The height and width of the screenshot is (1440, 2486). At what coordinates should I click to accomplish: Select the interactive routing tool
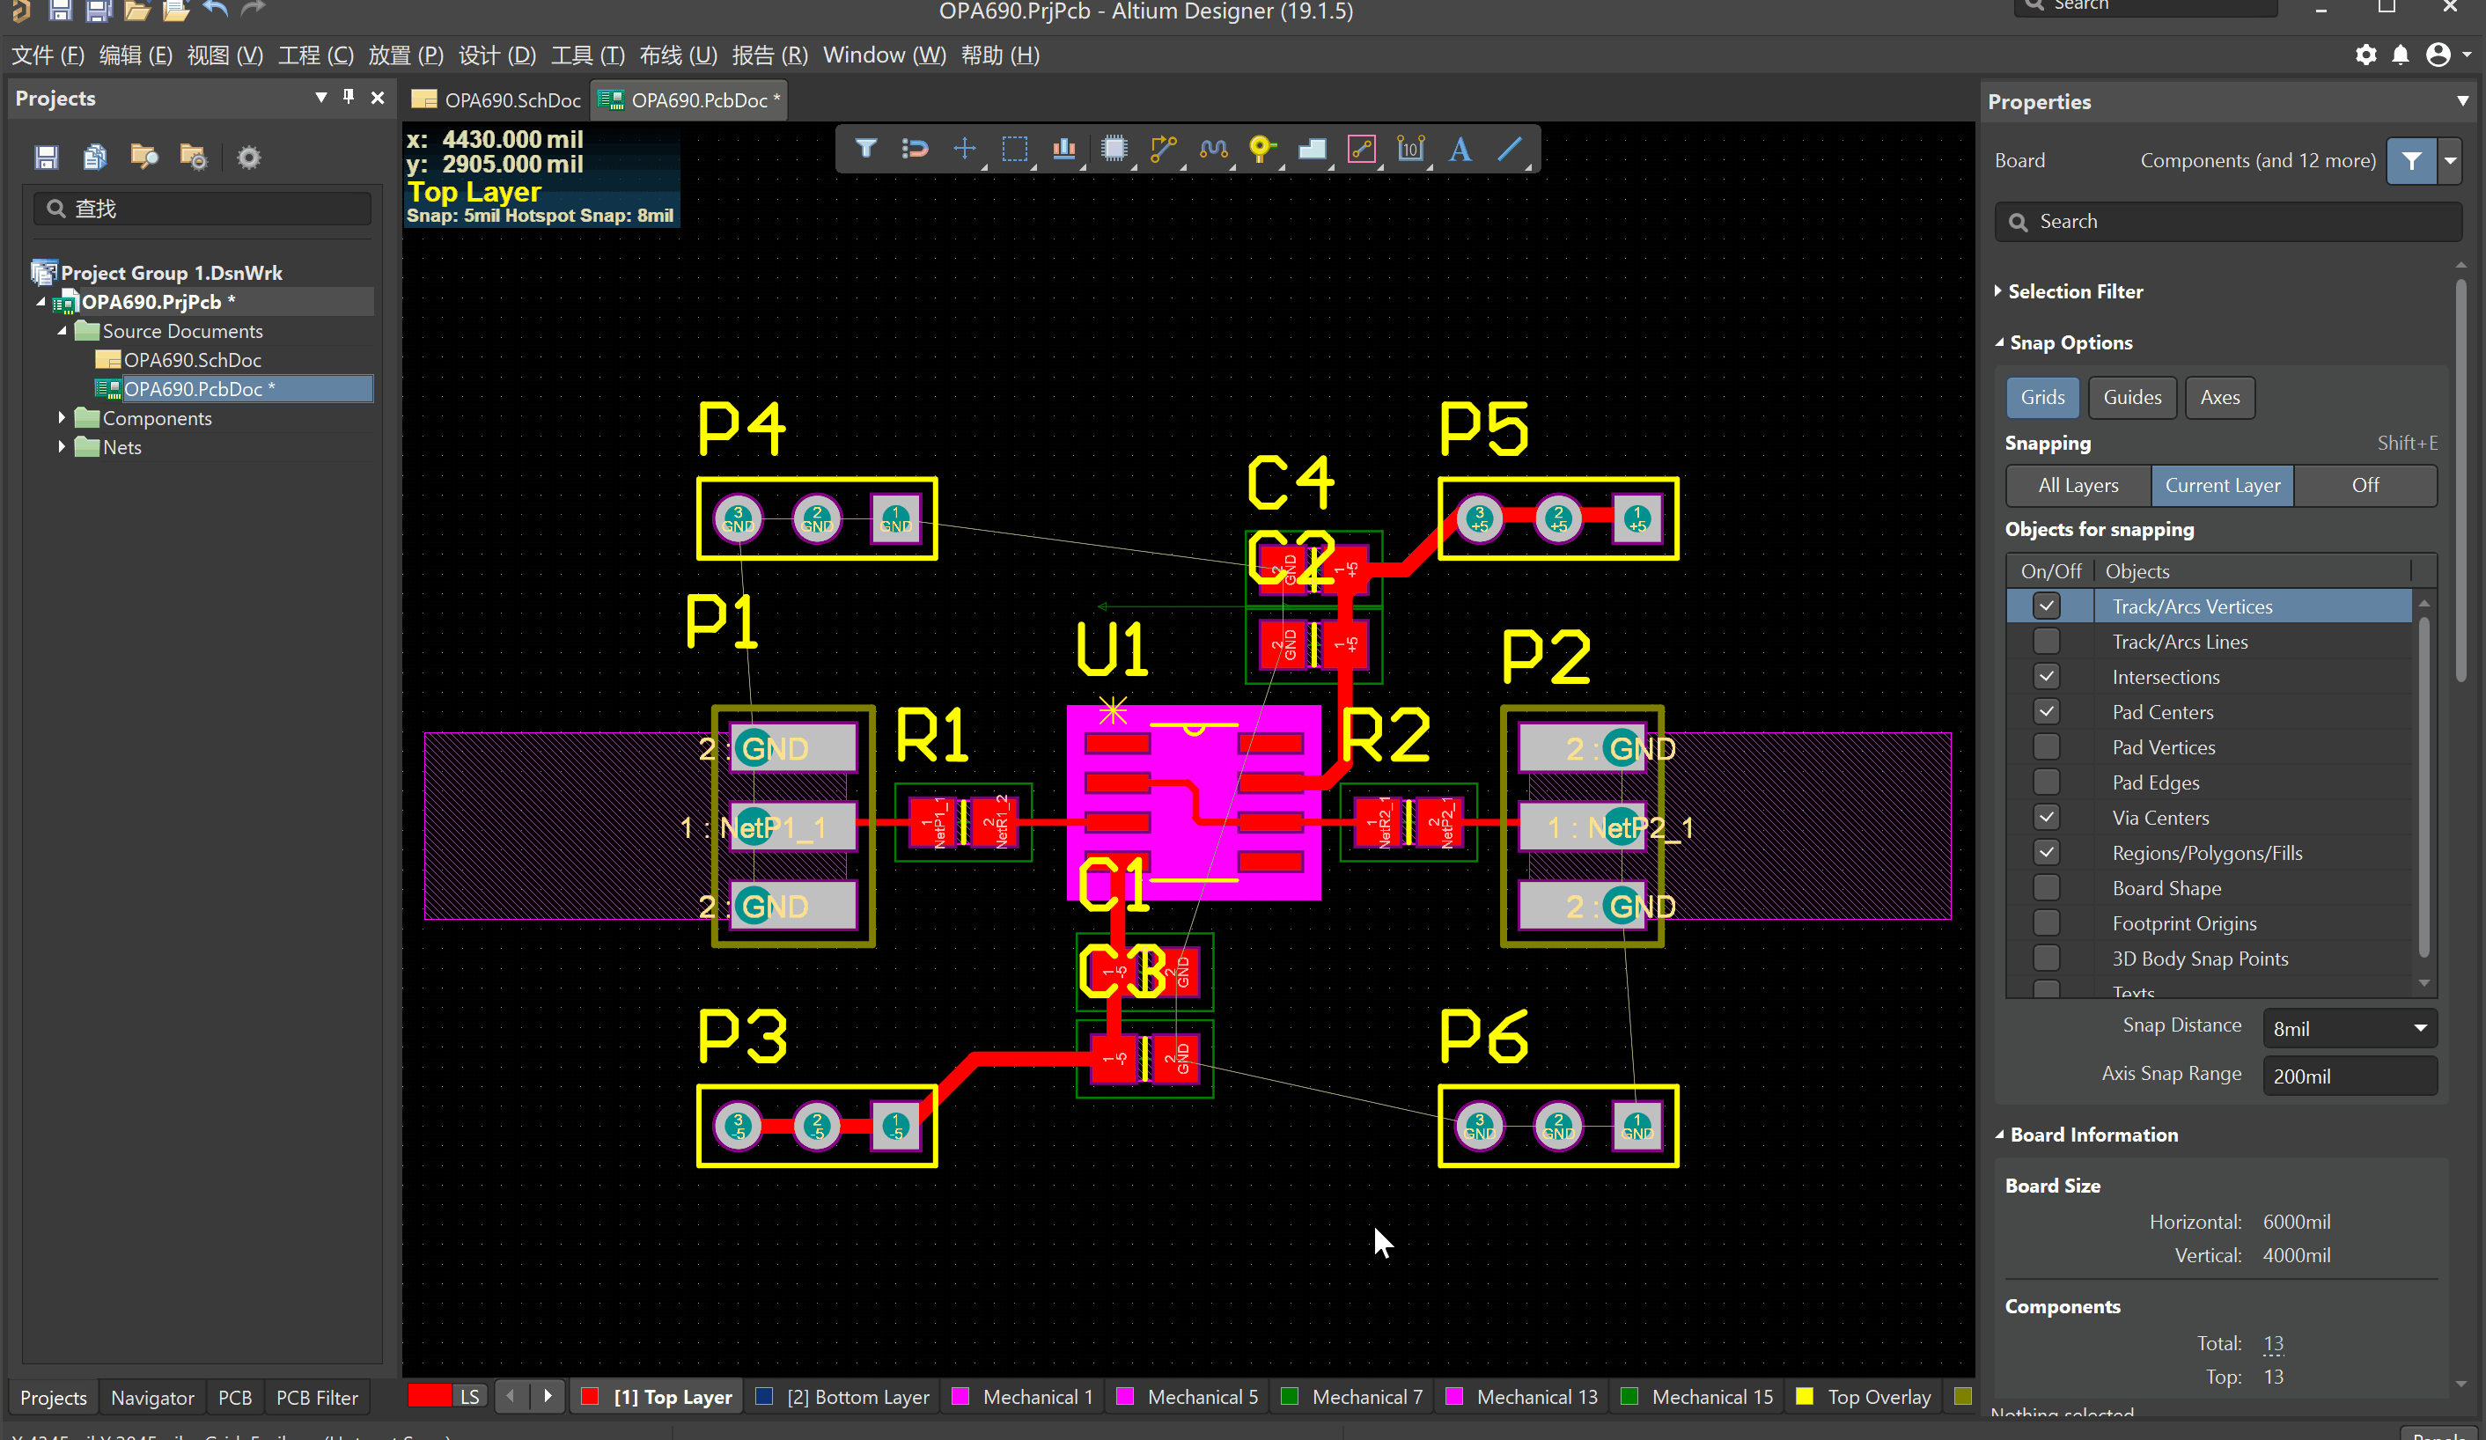point(1162,149)
